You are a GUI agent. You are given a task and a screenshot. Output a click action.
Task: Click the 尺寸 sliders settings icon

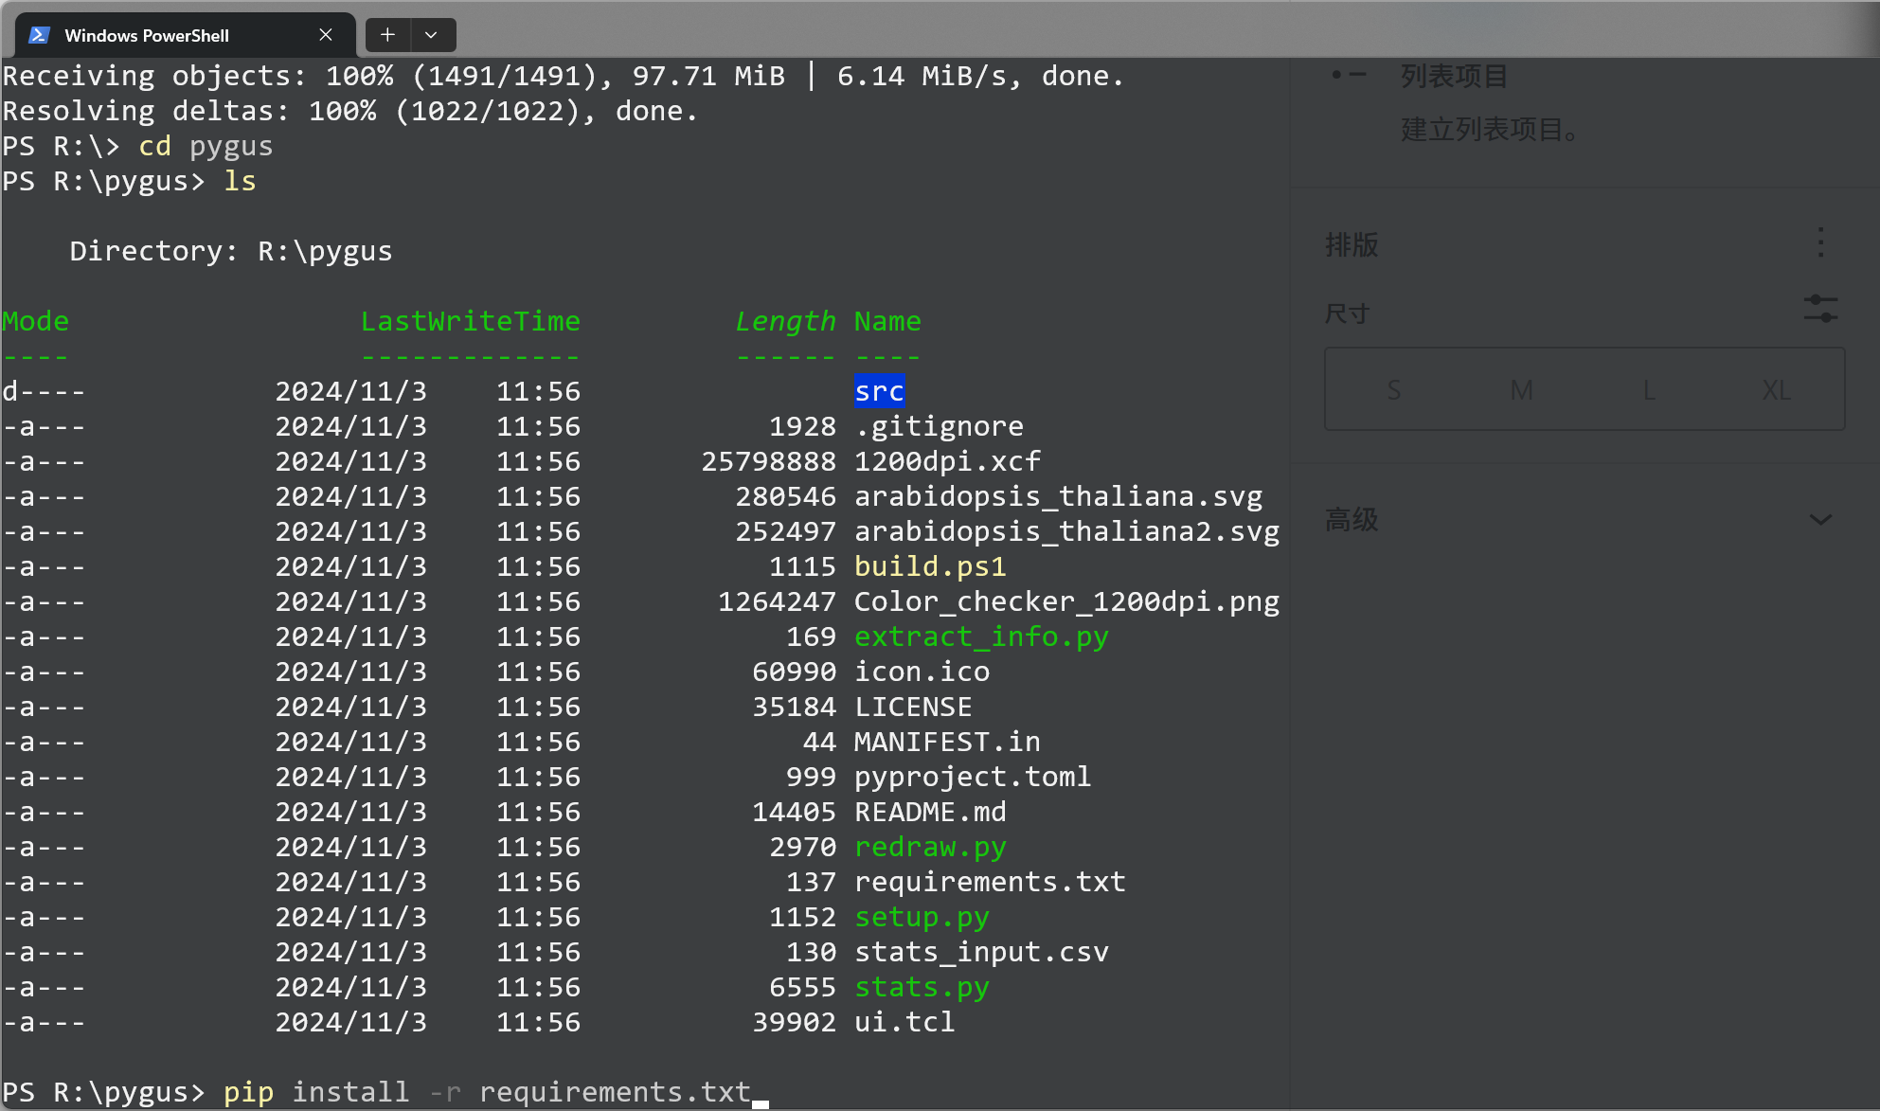[1820, 310]
